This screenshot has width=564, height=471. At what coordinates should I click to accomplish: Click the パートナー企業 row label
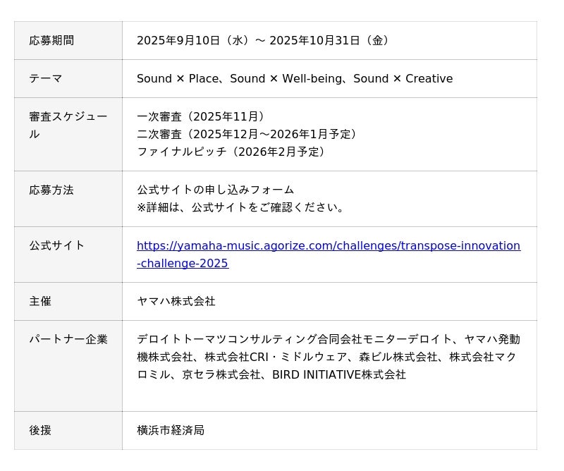(x=68, y=340)
